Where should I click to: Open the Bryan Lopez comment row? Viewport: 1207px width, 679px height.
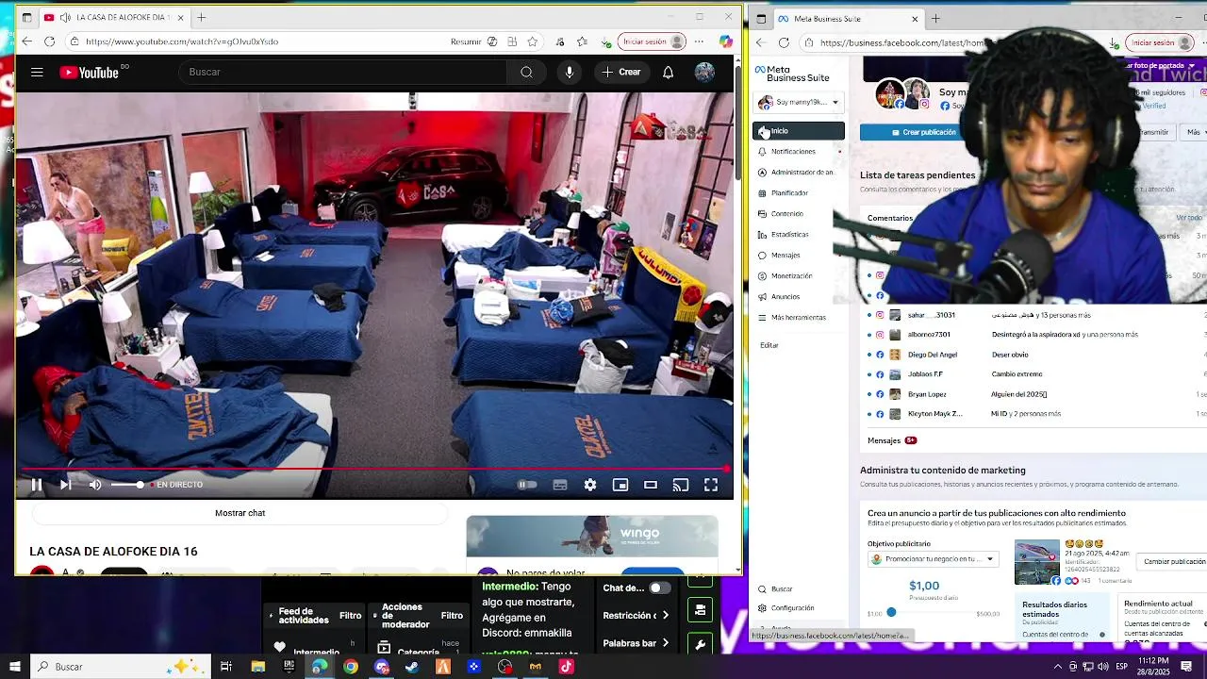click(1035, 394)
